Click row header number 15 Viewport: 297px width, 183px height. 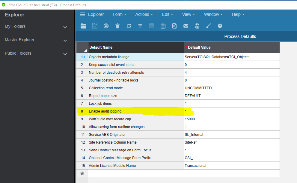(x=82, y=166)
